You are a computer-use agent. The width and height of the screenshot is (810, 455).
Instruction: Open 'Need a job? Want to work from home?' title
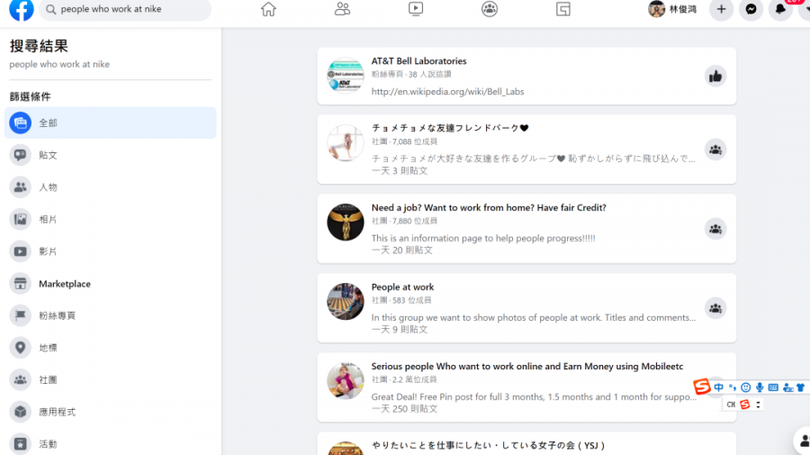pos(489,207)
